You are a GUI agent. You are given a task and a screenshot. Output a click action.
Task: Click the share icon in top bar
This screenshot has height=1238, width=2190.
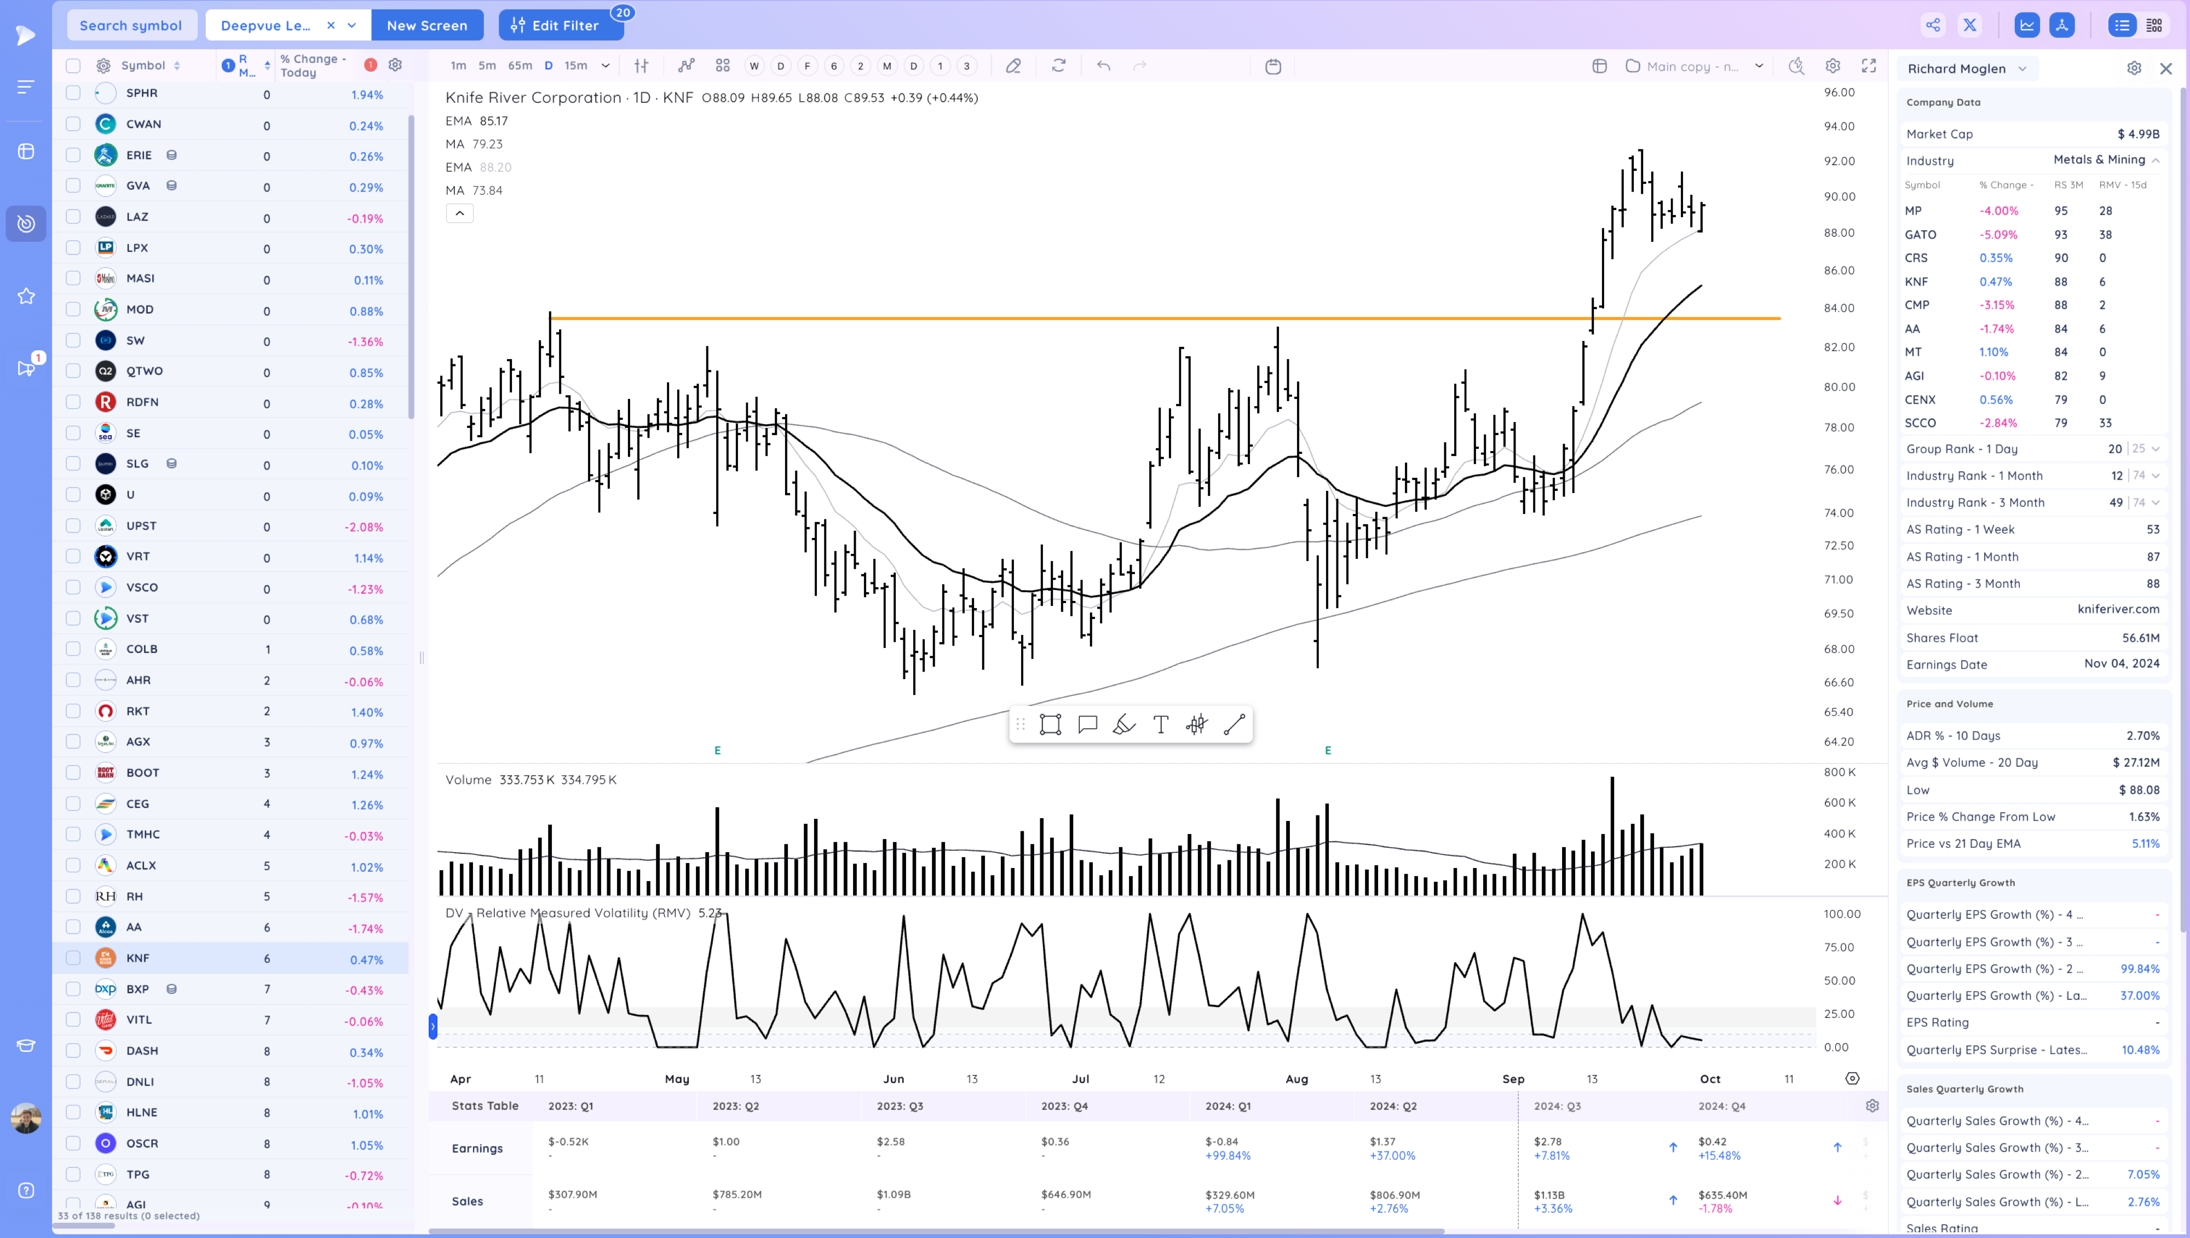[1933, 26]
